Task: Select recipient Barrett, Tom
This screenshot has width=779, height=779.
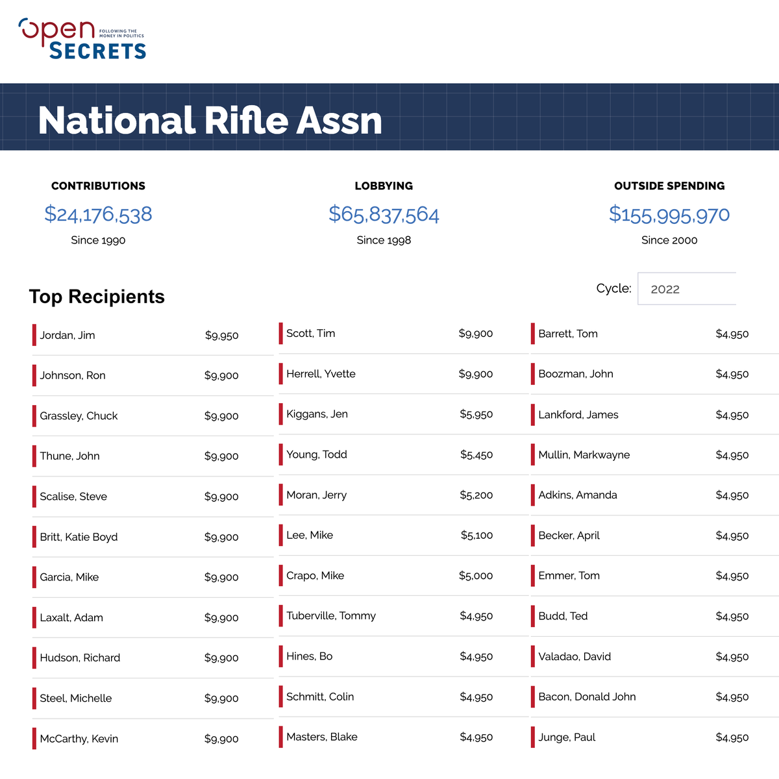Action: 568,334
